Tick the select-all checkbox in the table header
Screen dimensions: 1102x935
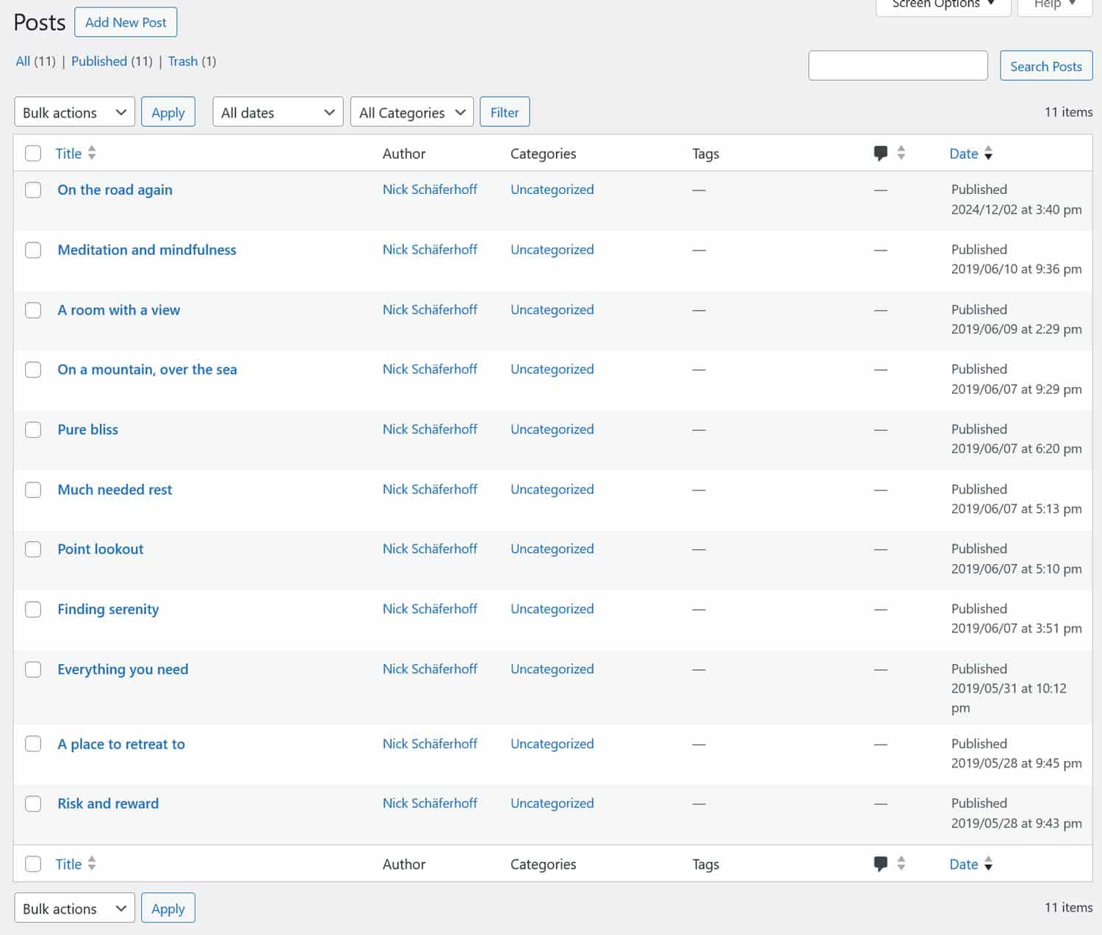point(33,153)
